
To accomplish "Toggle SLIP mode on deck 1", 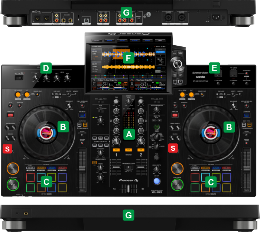I will (10, 105).
